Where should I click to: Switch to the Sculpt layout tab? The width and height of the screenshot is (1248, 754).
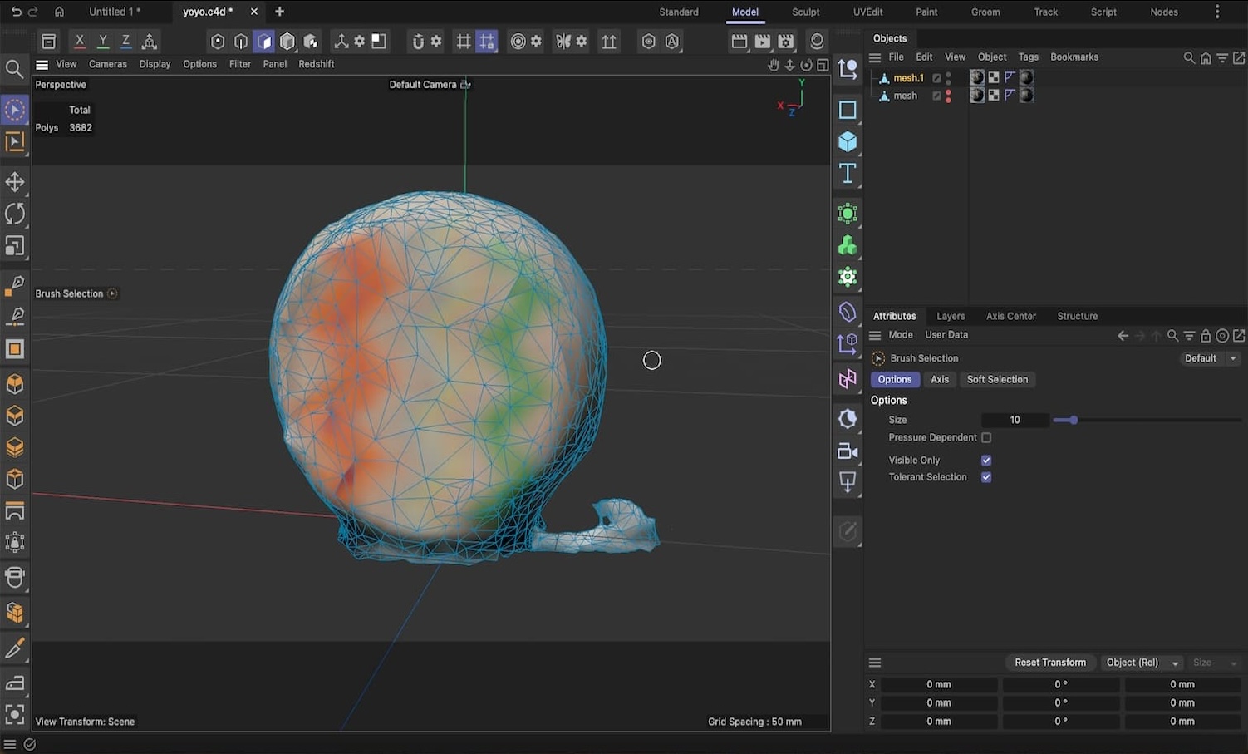pyautogui.click(x=805, y=12)
